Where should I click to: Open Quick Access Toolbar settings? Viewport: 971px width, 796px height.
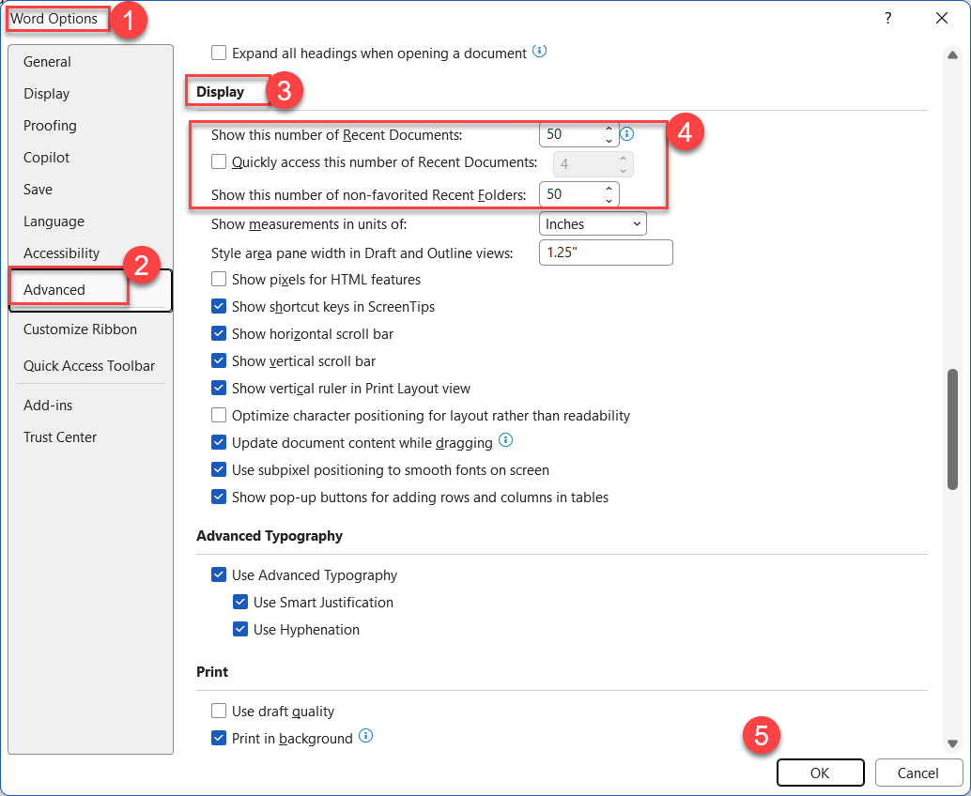tap(89, 366)
